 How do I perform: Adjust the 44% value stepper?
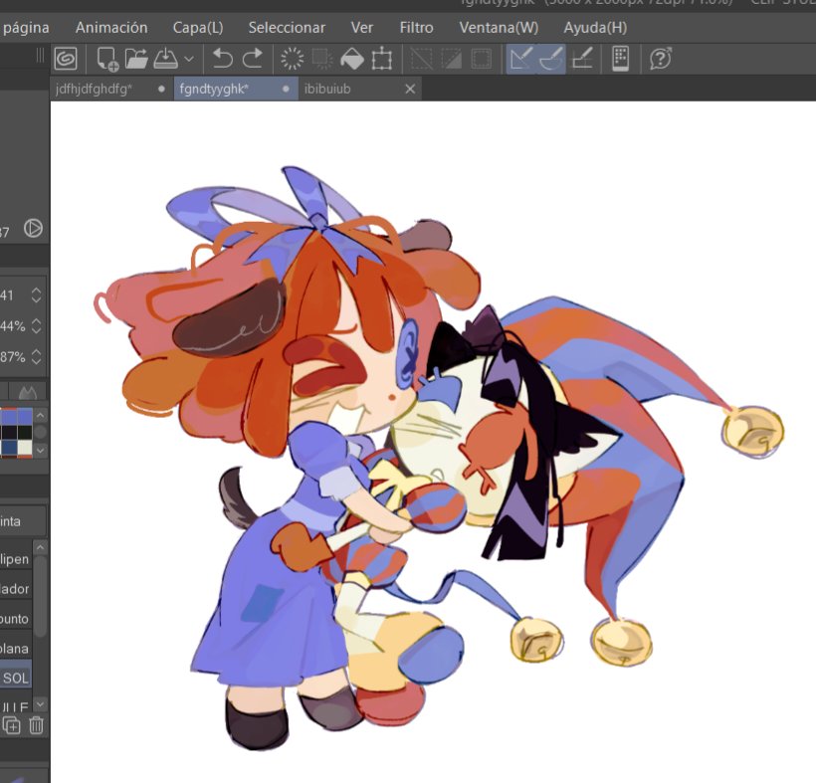click(36, 326)
